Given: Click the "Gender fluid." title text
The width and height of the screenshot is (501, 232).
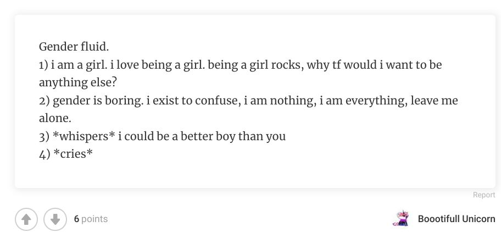Looking at the screenshot, I should pos(70,47).
